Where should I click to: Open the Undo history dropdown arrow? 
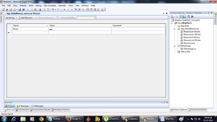coord(55,10)
